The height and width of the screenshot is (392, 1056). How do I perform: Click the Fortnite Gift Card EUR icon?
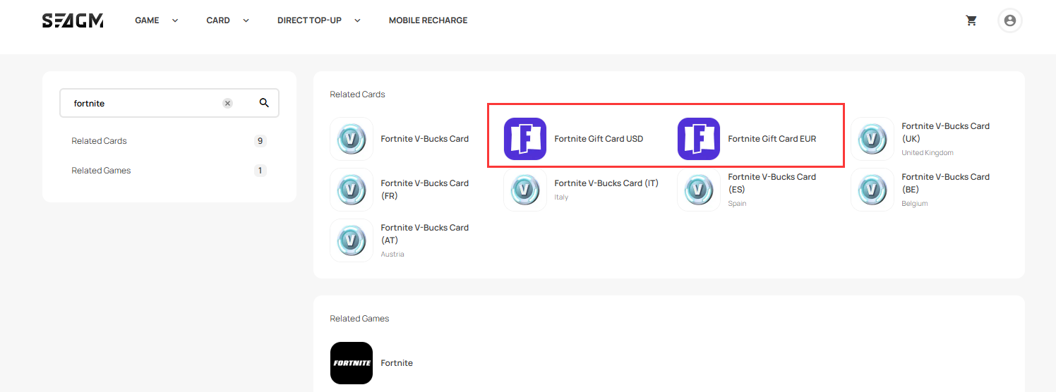click(698, 139)
